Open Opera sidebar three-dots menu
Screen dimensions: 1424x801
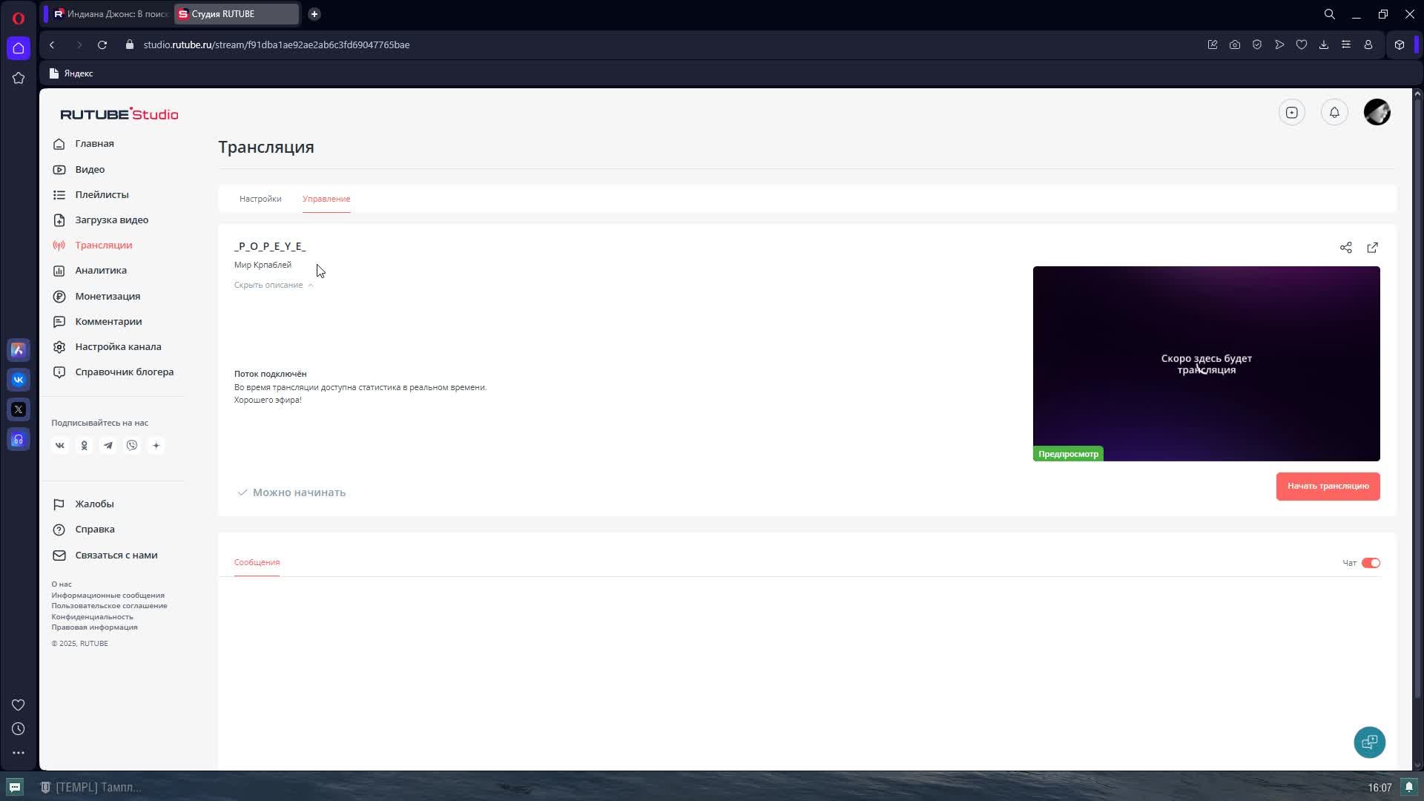(x=19, y=753)
